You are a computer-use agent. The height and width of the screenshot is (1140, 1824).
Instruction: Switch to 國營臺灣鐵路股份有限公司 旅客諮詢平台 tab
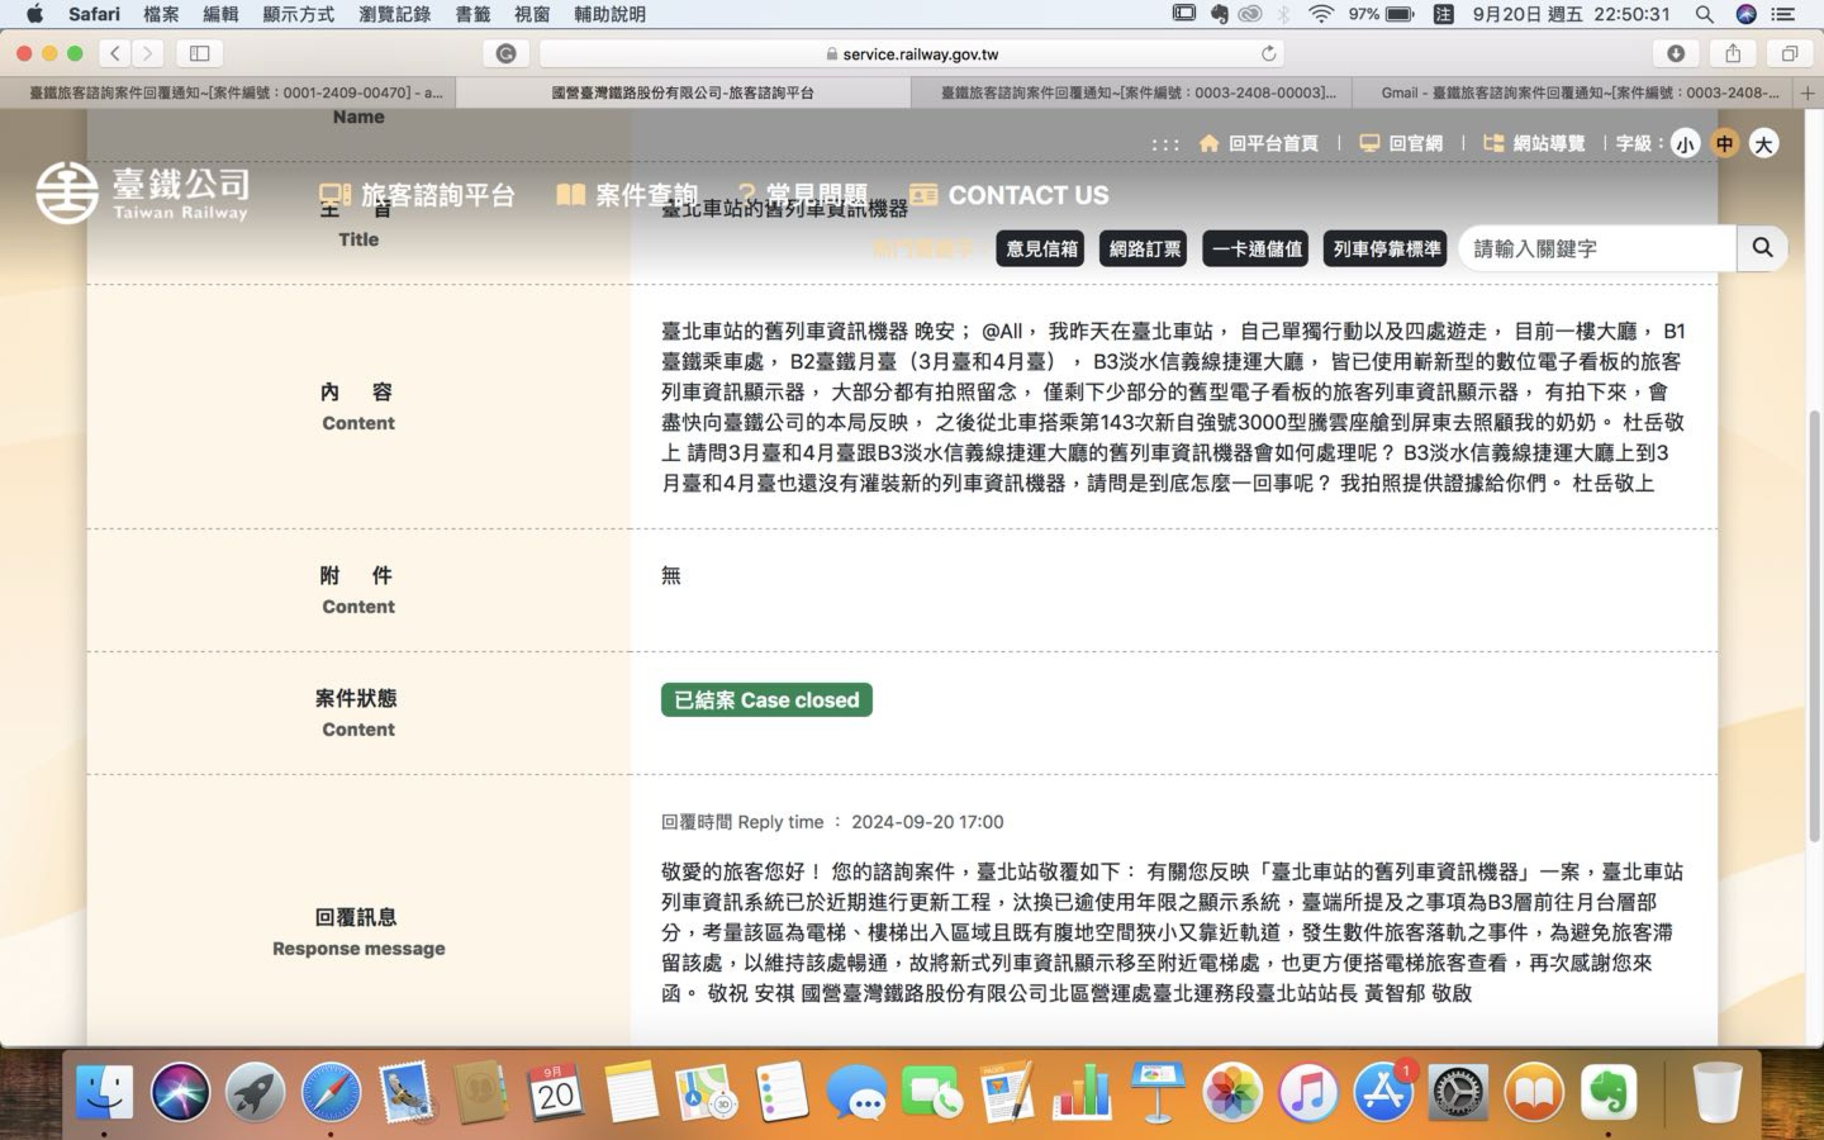tap(682, 93)
